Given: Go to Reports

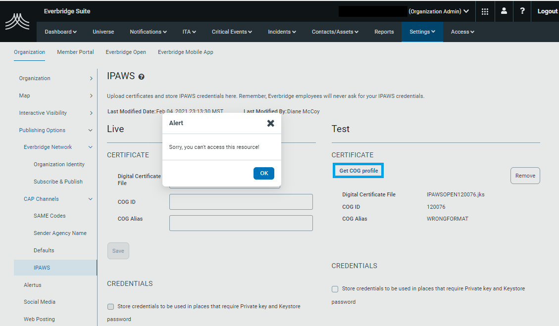Looking at the screenshot, I should point(384,32).
